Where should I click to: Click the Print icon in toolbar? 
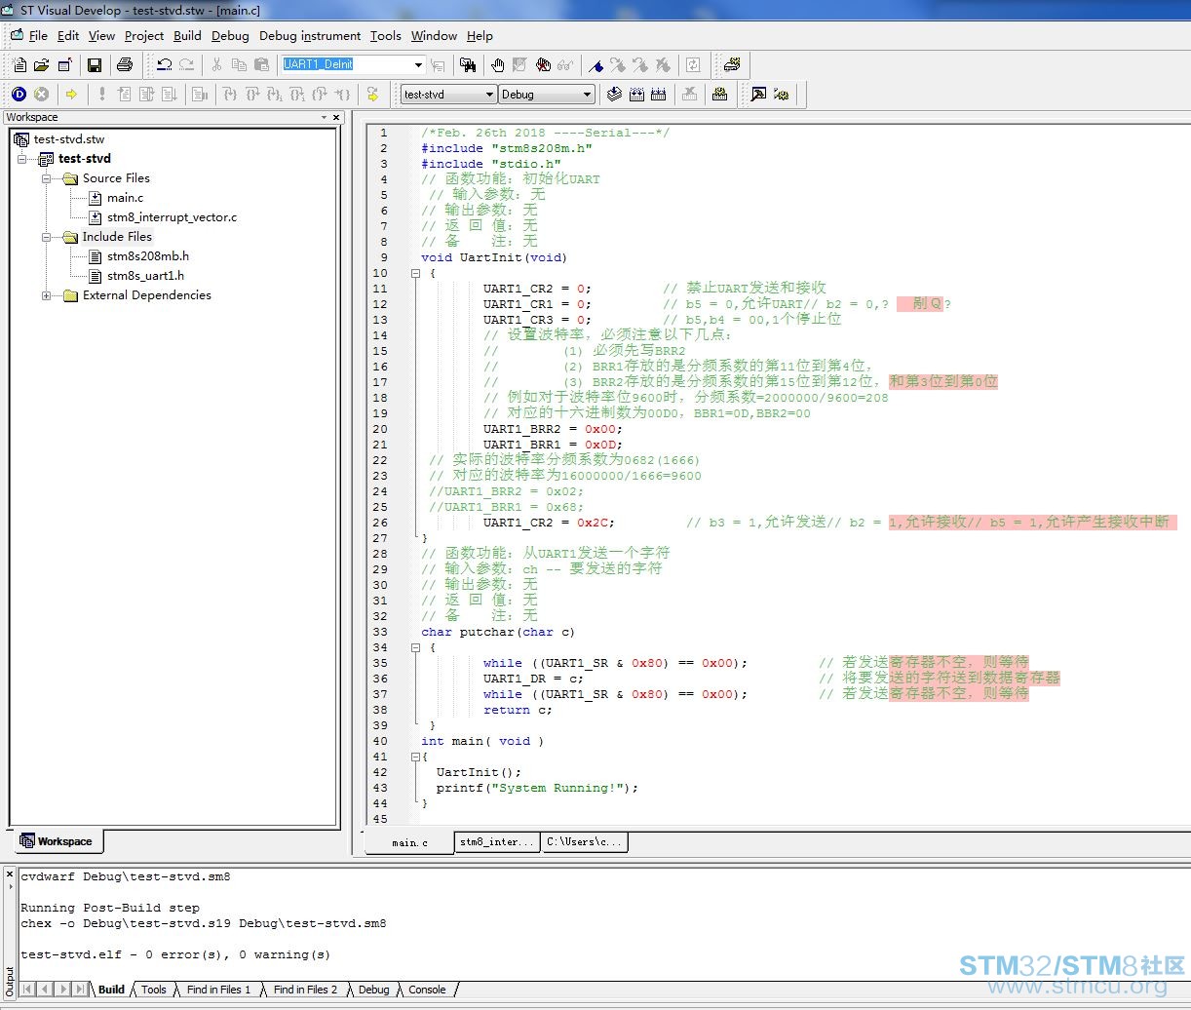[x=124, y=65]
